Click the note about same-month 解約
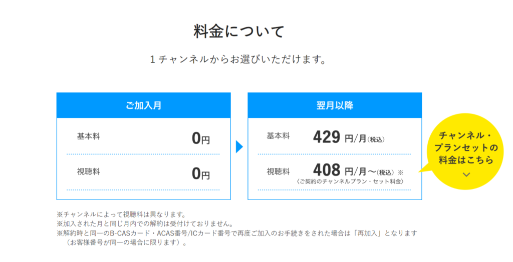The height and width of the screenshot is (262, 513). pos(145,224)
